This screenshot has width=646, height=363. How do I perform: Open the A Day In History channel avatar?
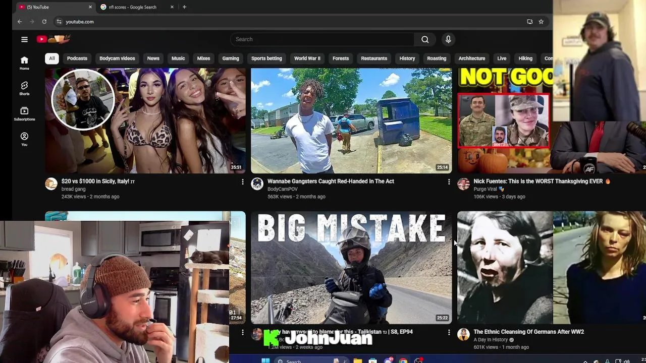point(463,334)
